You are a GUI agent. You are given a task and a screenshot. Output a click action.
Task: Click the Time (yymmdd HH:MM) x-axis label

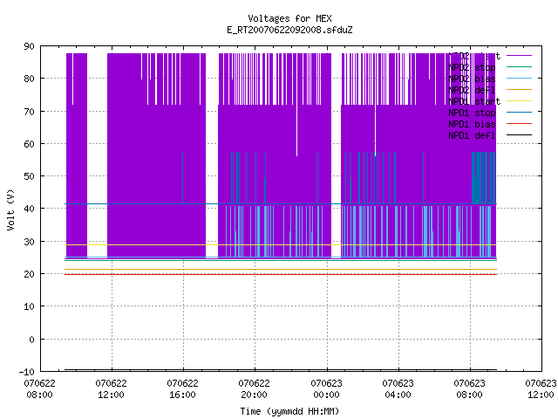[289, 411]
